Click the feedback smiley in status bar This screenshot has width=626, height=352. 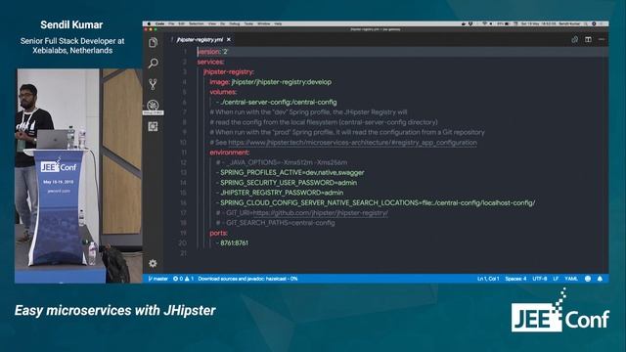pyautogui.click(x=588, y=279)
